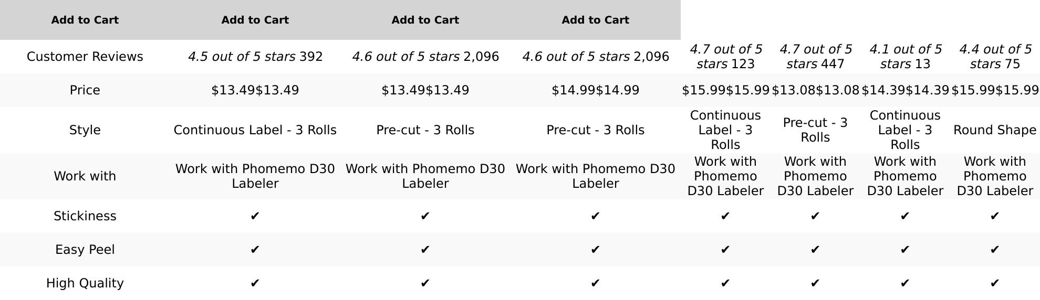Open the 4.7 stars rating with 123 reviews

(x=725, y=57)
